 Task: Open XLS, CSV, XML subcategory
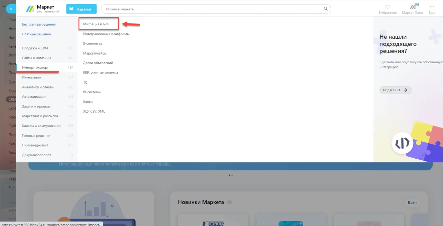pyautogui.click(x=94, y=111)
